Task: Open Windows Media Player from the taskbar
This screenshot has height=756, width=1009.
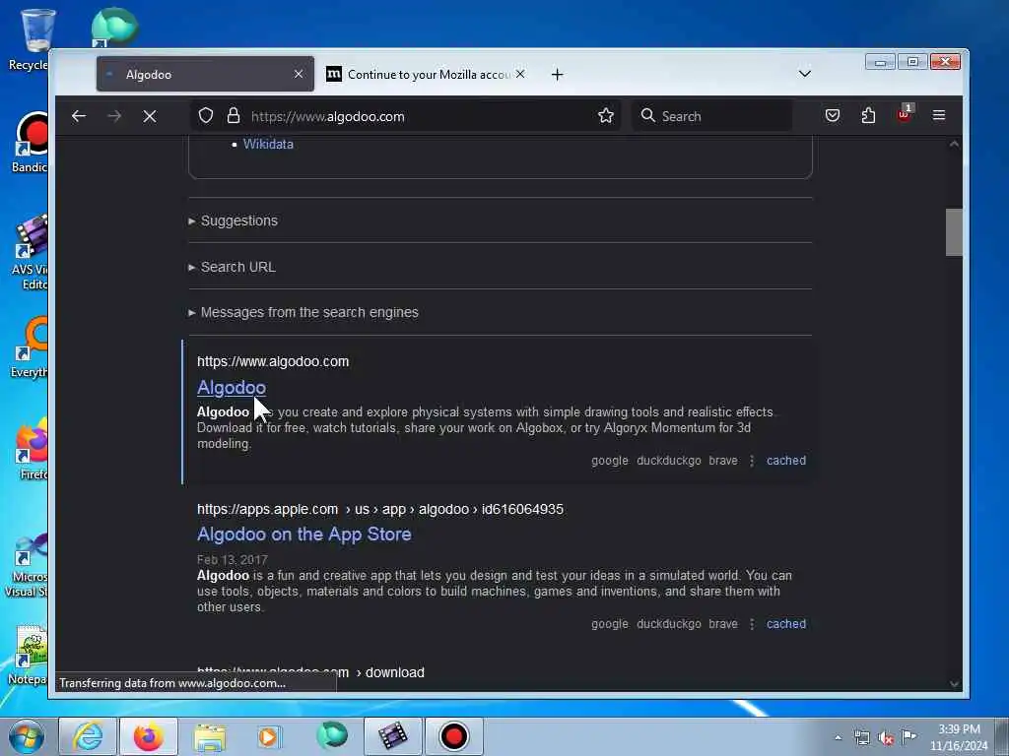Action: 270,736
